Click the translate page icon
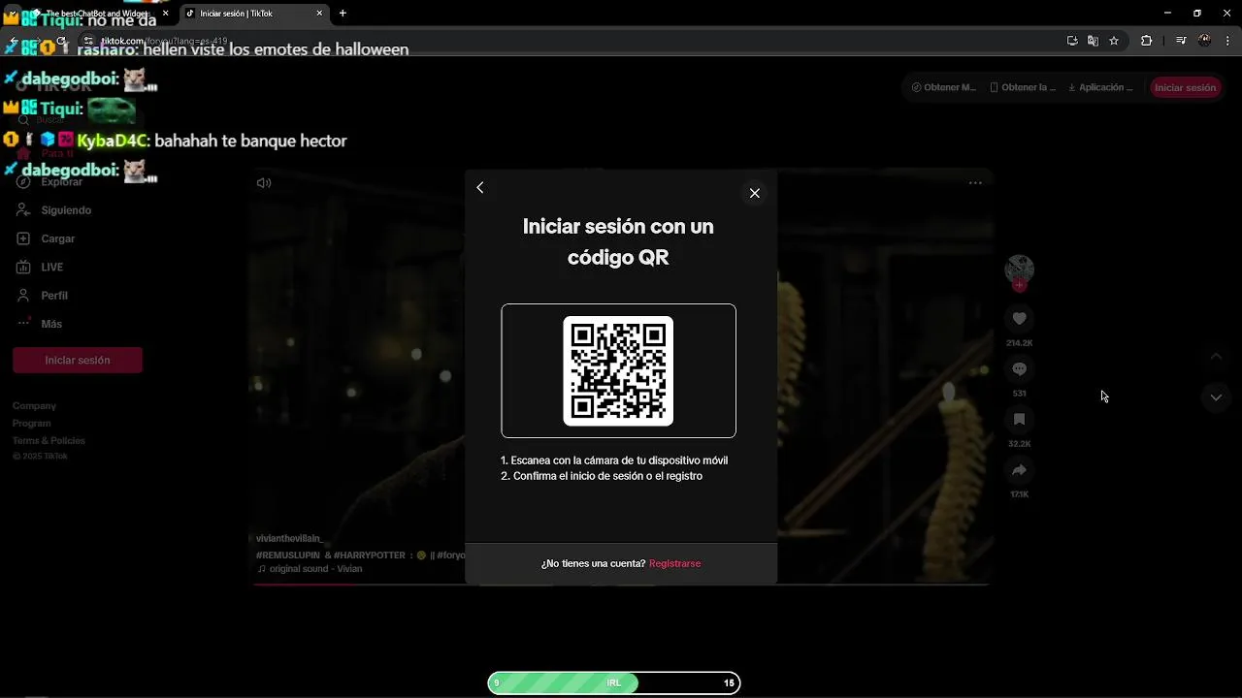The width and height of the screenshot is (1242, 698). 1093,41
